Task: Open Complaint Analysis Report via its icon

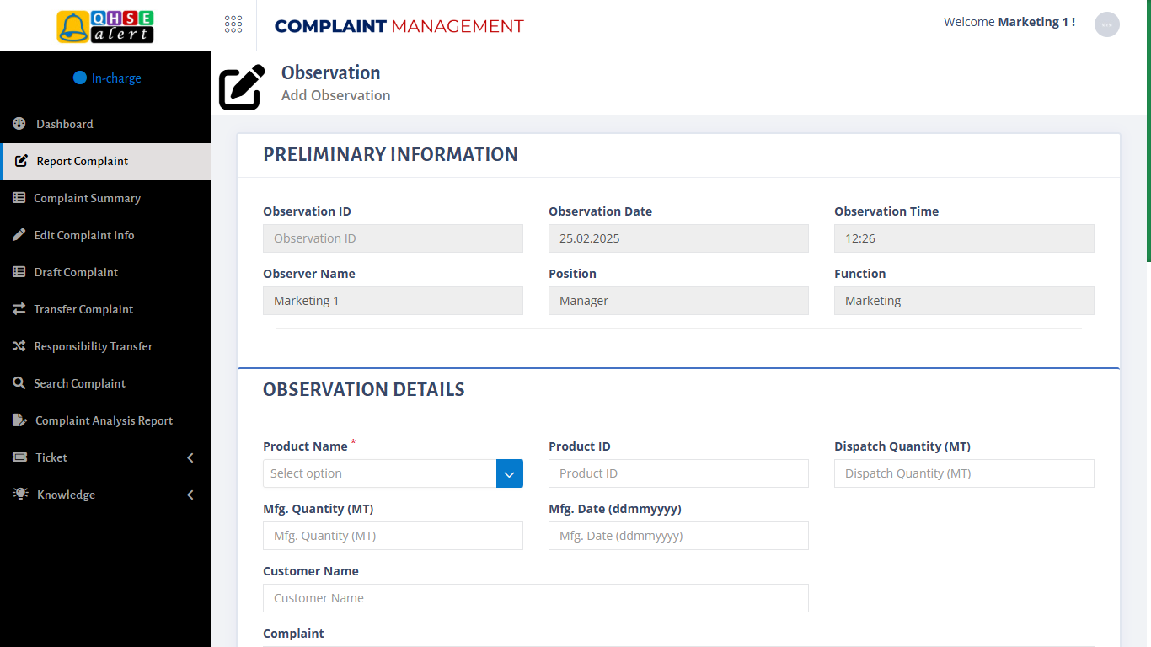Action: [x=19, y=420]
